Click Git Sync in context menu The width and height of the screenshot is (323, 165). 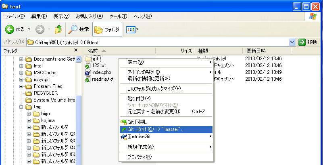[138, 122]
